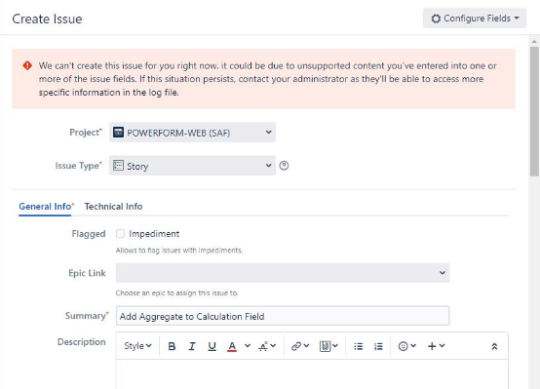Screen dimensions: 540x389
Task: Expand the Epic Link dropdown
Action: (283, 273)
